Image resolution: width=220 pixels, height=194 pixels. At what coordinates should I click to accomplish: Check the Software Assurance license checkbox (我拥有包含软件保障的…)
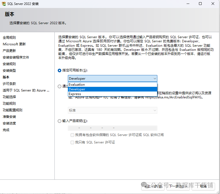point(72,135)
